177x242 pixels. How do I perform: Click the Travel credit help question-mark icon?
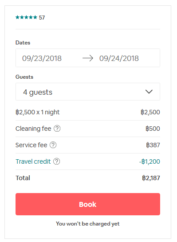(56, 161)
